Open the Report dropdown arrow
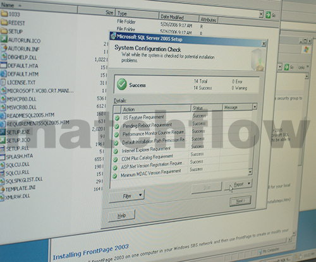This screenshot has height=262, width=316. [x=249, y=184]
